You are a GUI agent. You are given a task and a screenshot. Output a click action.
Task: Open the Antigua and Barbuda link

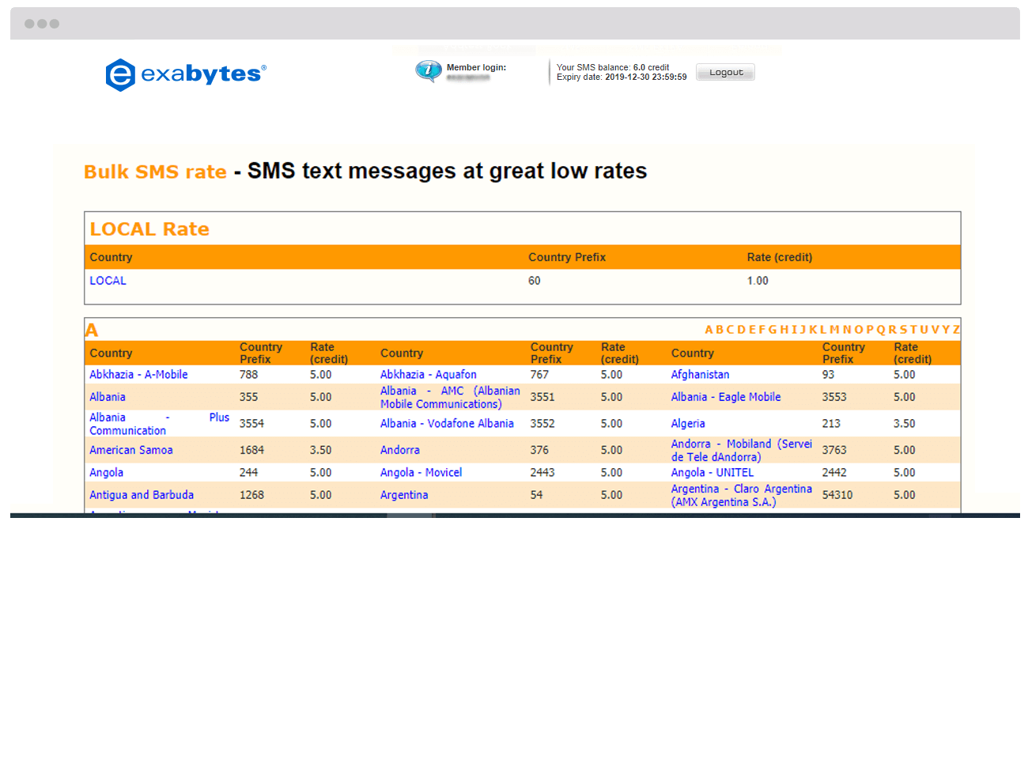pyautogui.click(x=141, y=494)
